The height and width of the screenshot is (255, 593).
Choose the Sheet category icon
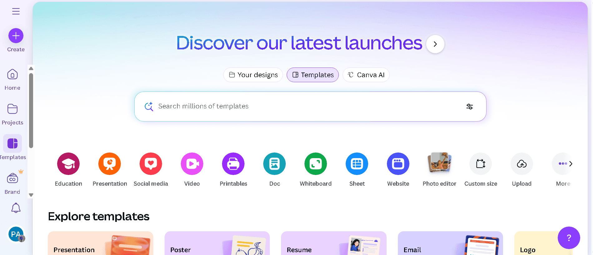coord(357,164)
